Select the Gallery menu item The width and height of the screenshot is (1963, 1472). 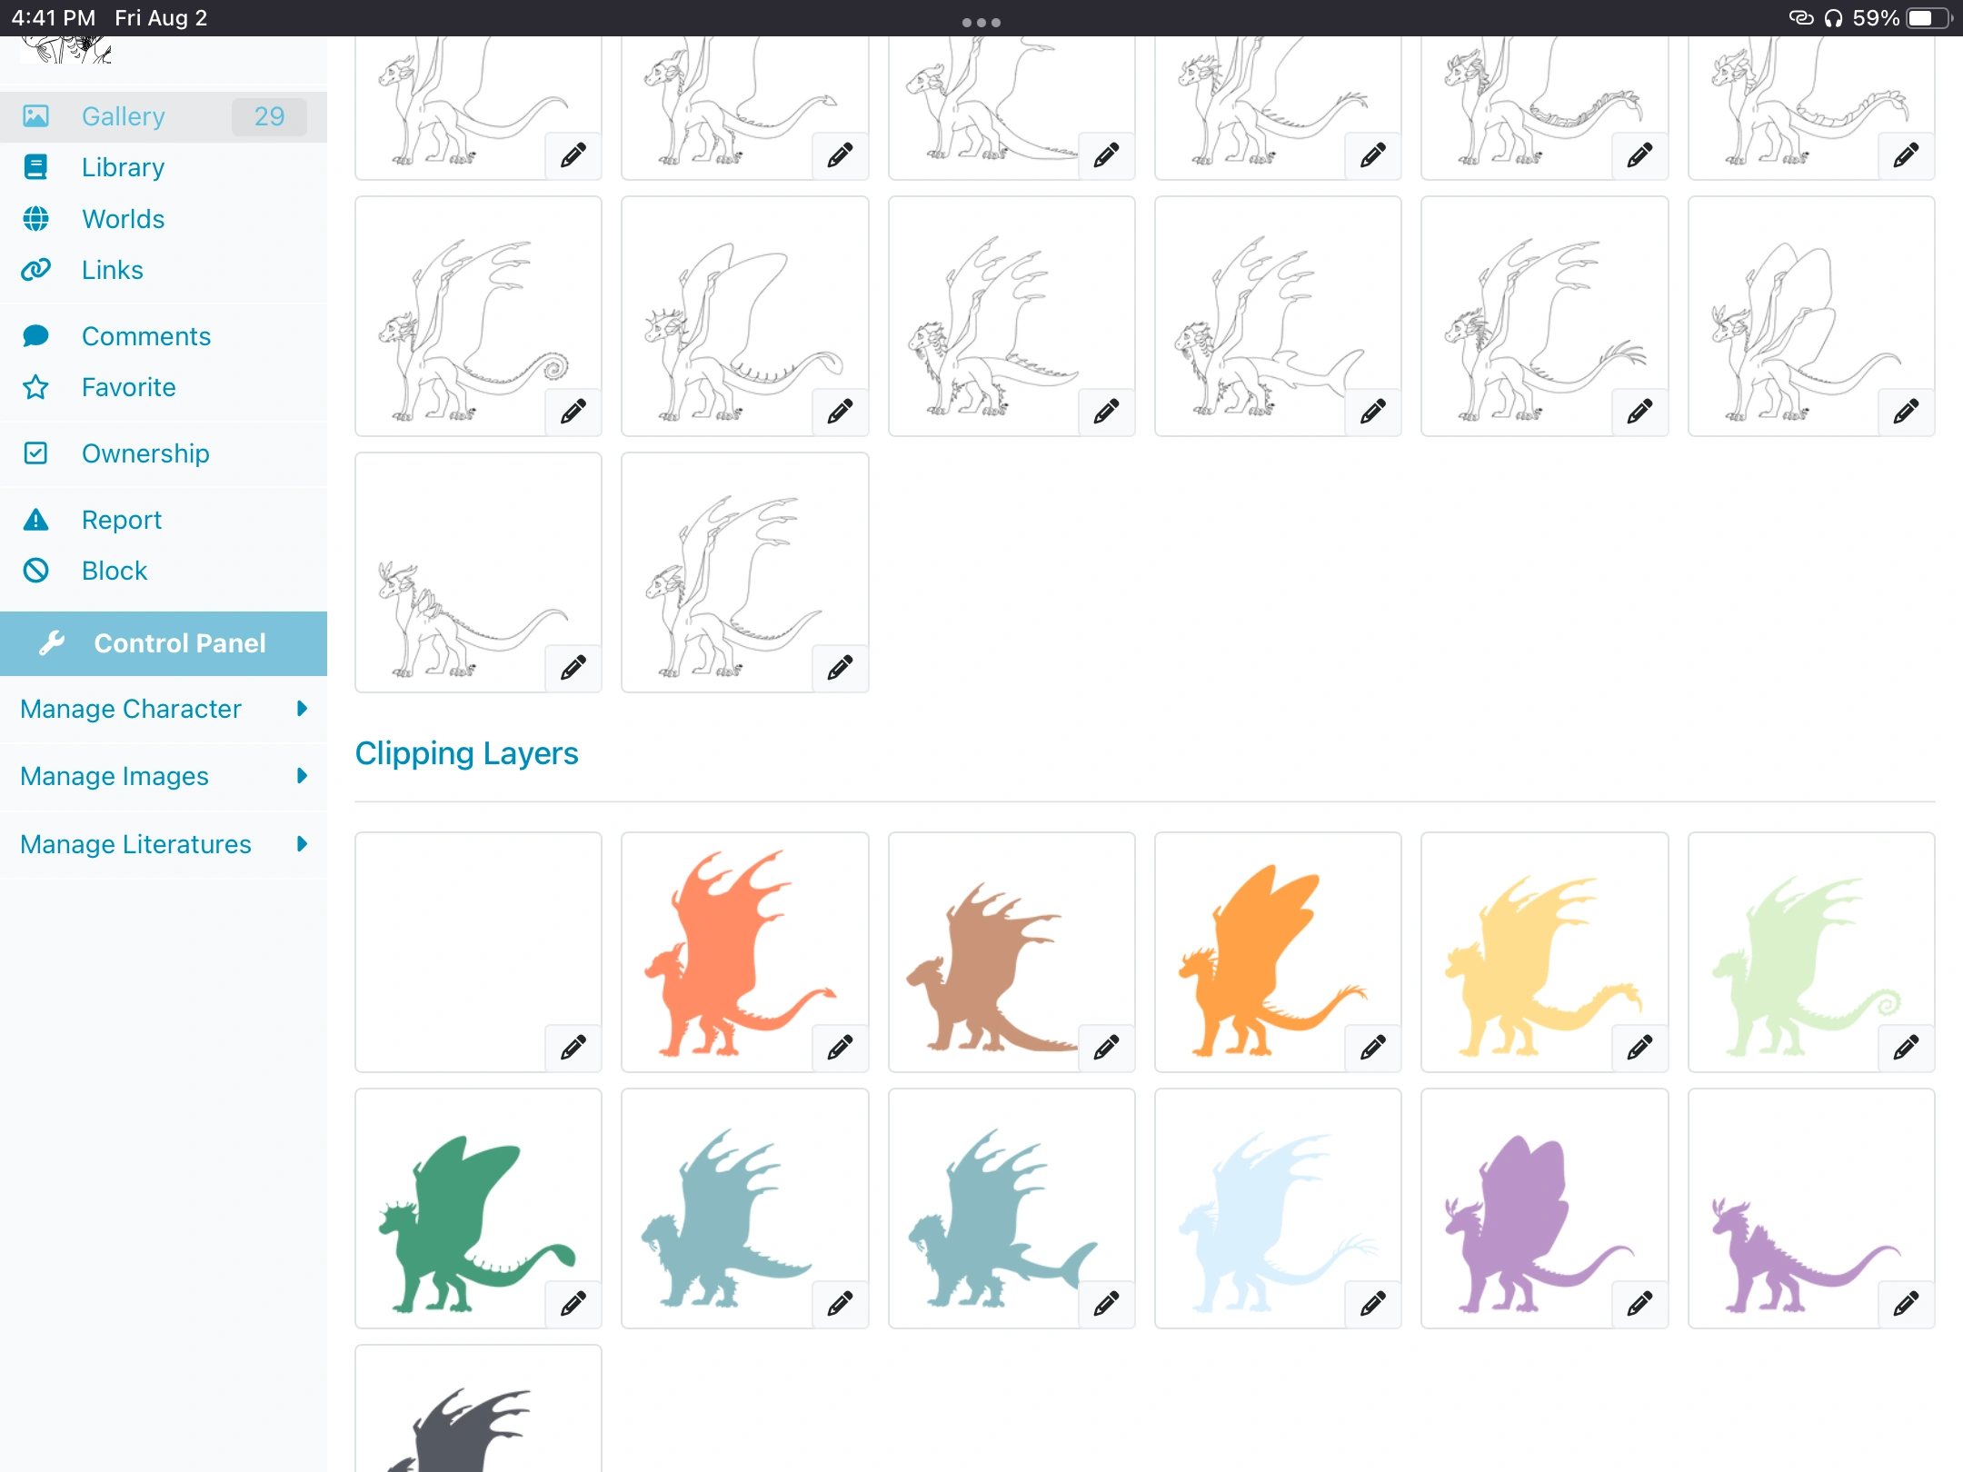tap(124, 116)
